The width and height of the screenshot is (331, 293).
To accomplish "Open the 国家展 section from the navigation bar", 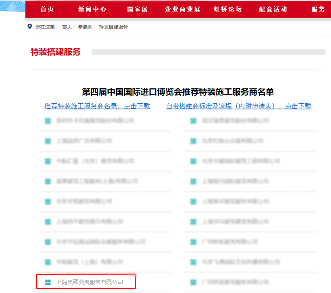I will coord(137,9).
